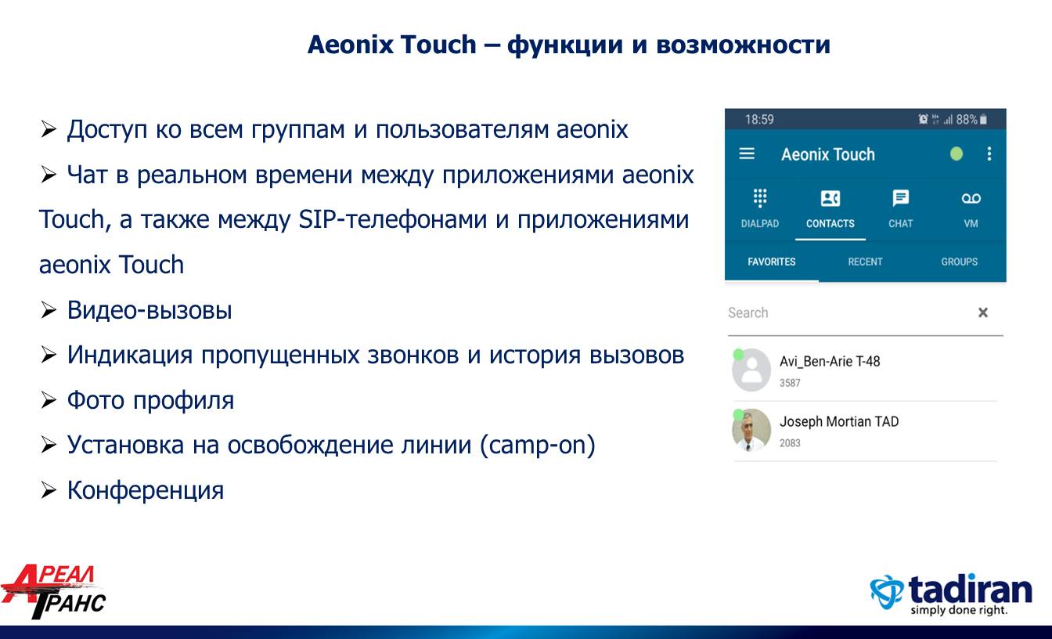Click Joseph Mortian's profile photo

(751, 431)
